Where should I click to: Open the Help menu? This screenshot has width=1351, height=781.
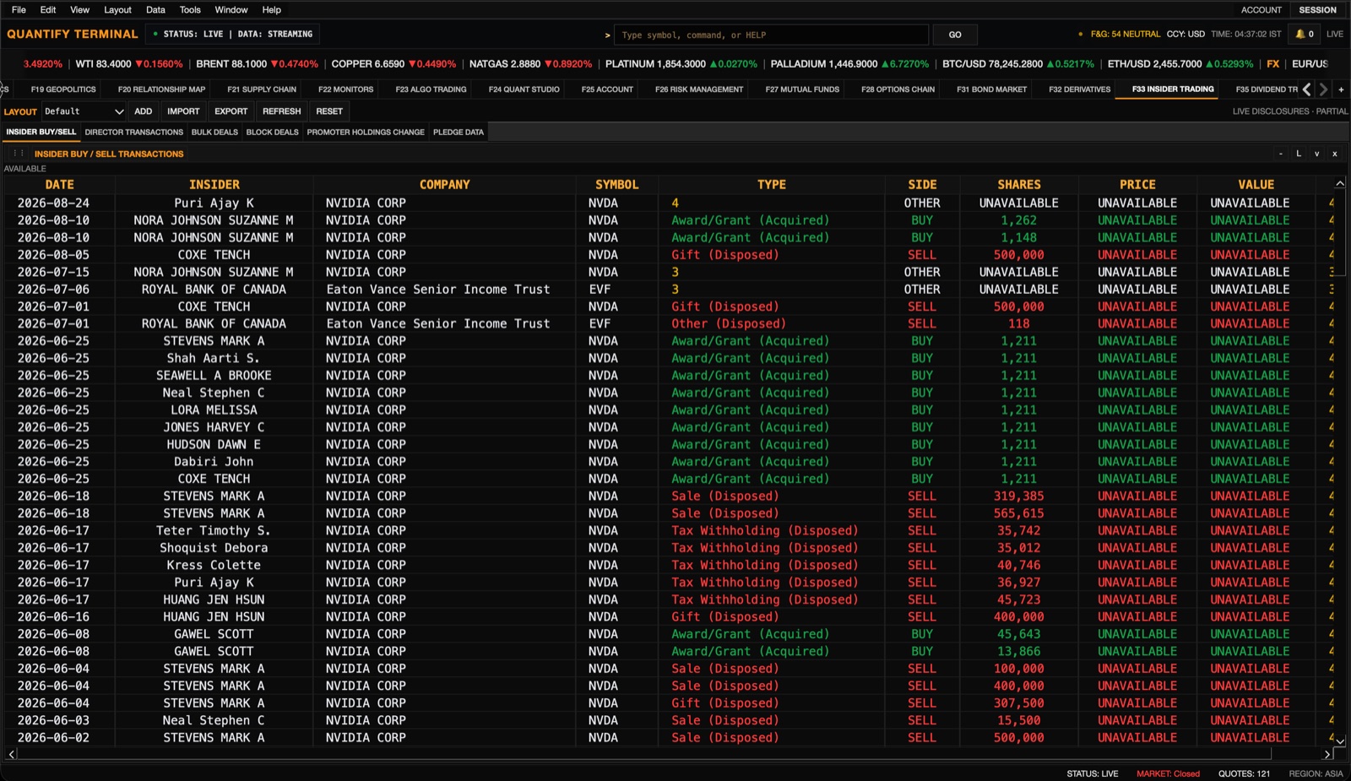(x=271, y=10)
